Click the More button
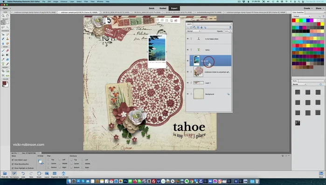 [321, 174]
